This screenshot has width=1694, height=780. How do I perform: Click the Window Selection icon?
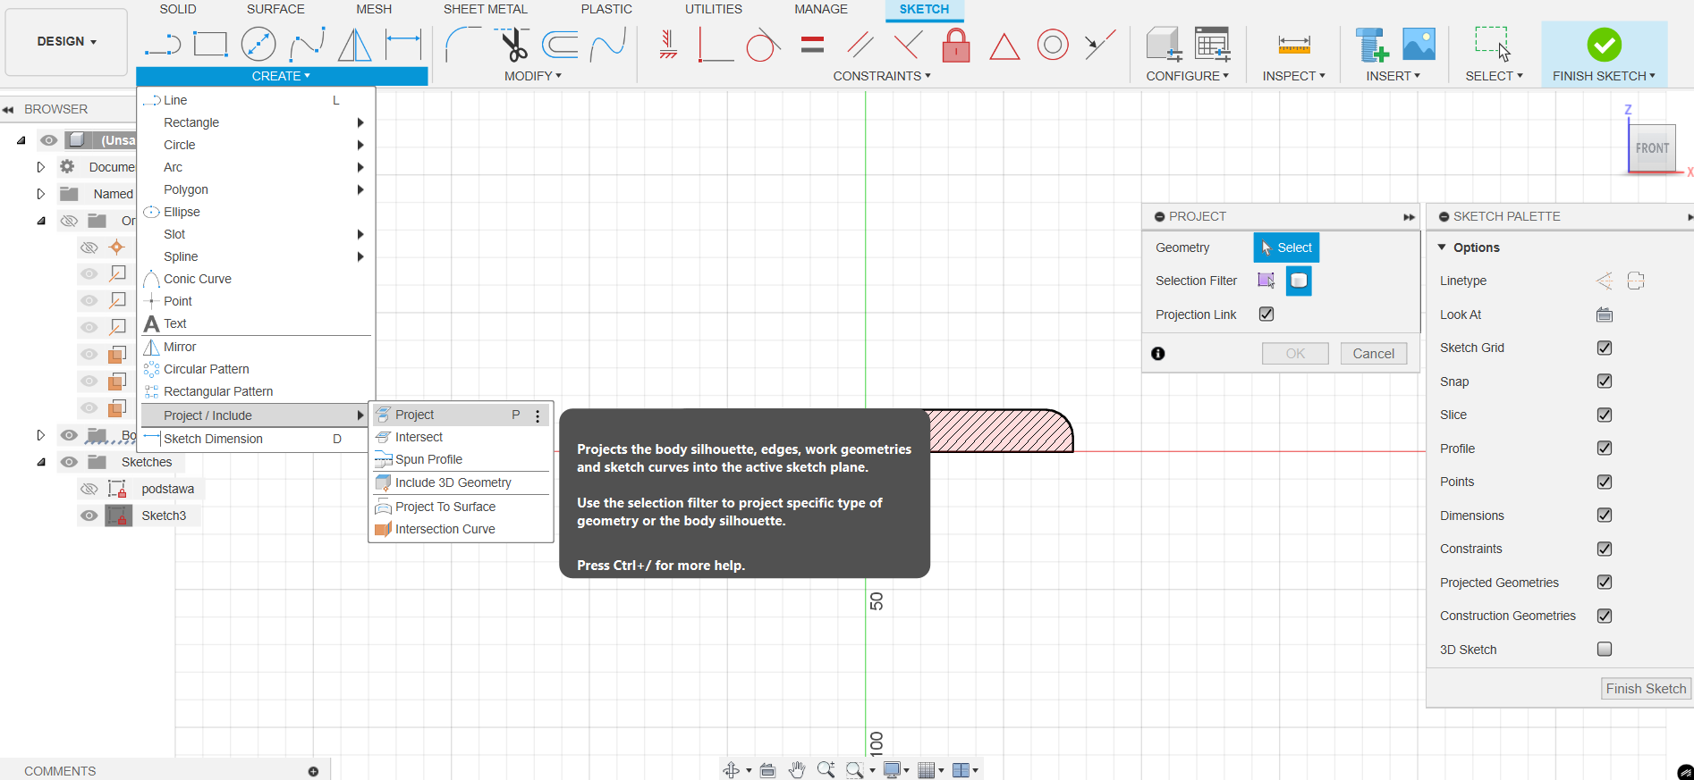tap(1493, 43)
